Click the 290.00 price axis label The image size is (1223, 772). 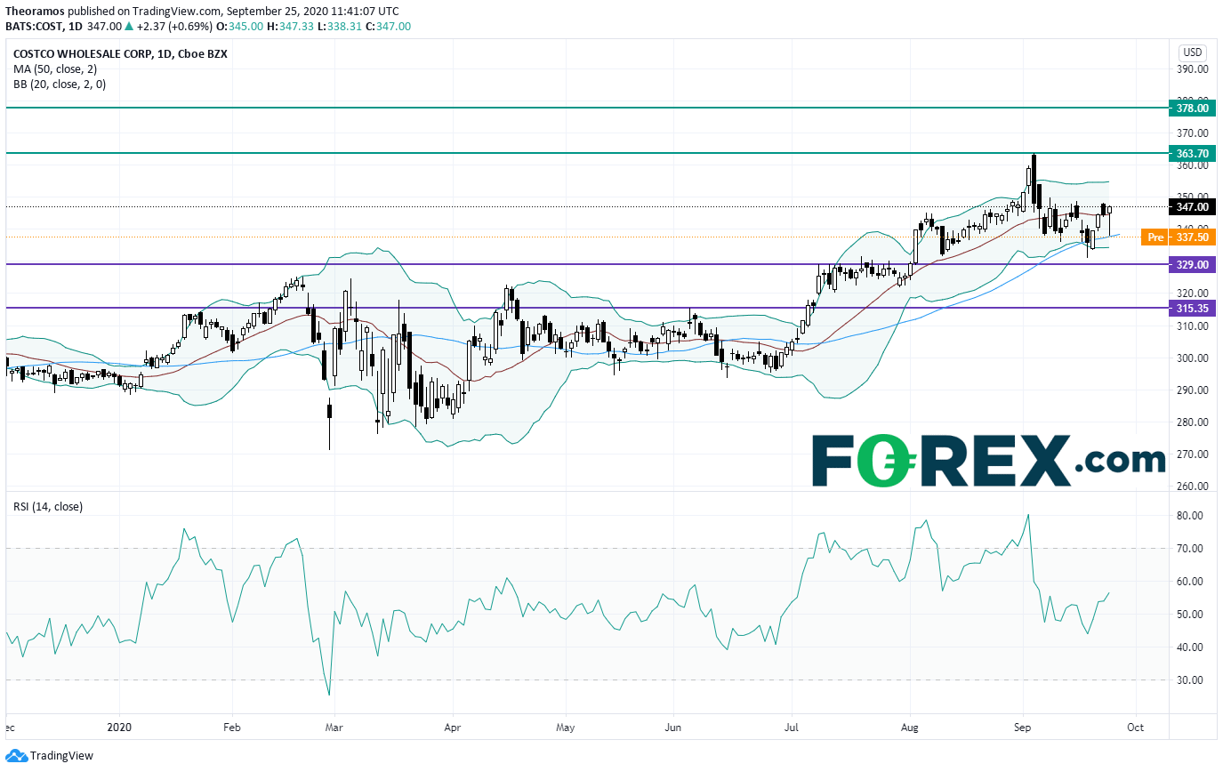tap(1191, 390)
